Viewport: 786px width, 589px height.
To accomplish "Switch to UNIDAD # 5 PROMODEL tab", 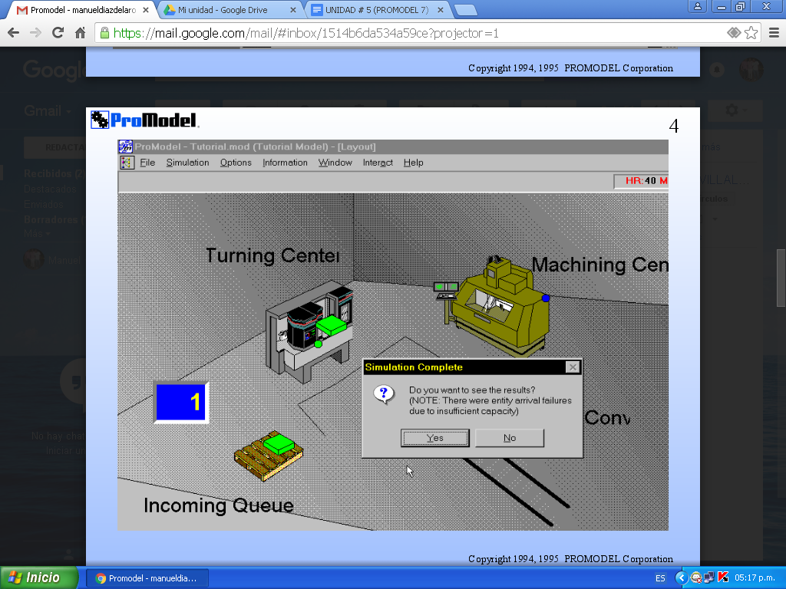I will (377, 10).
